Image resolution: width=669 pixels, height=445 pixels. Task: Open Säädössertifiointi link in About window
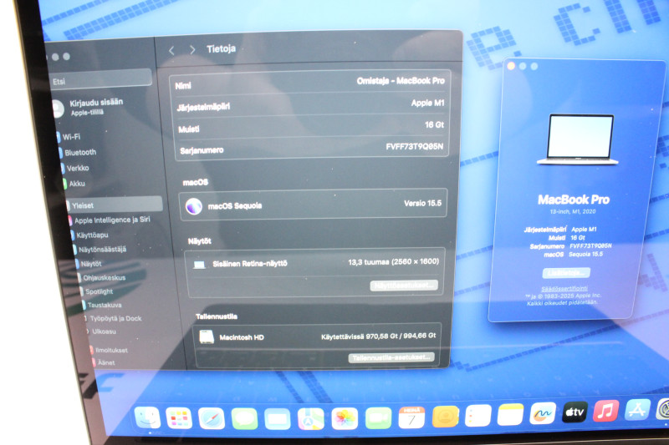point(564,289)
